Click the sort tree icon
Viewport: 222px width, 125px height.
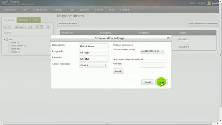pyautogui.click(x=42, y=26)
